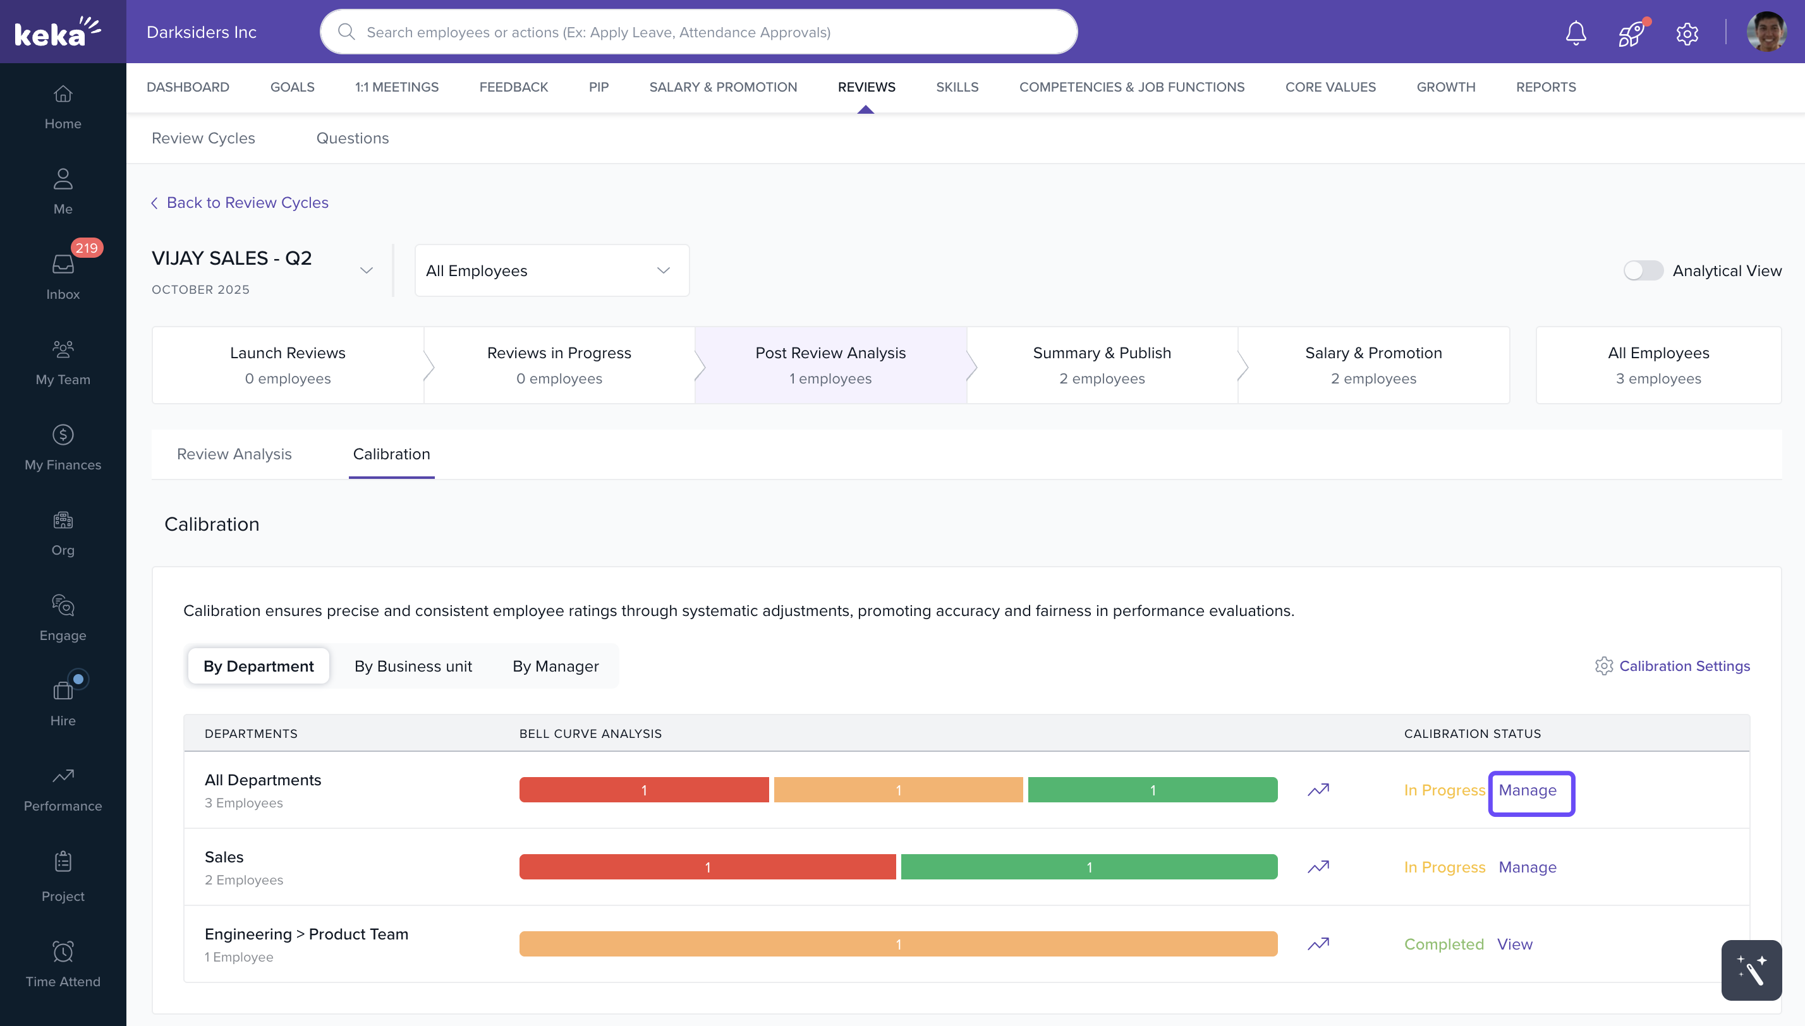Image resolution: width=1805 pixels, height=1026 pixels.
Task: Enable the Analytical View toggle
Action: [1643, 270]
